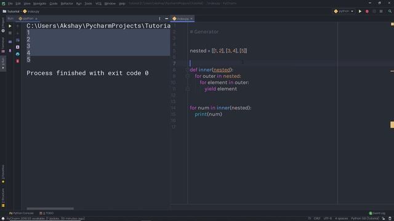The height and width of the screenshot is (221, 394).
Task: Click the print output icon in Run panel
Action: 18,54
